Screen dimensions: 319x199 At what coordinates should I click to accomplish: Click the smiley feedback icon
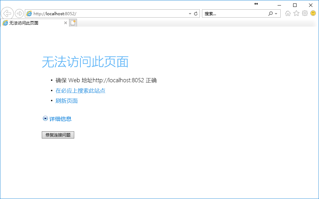(313, 13)
